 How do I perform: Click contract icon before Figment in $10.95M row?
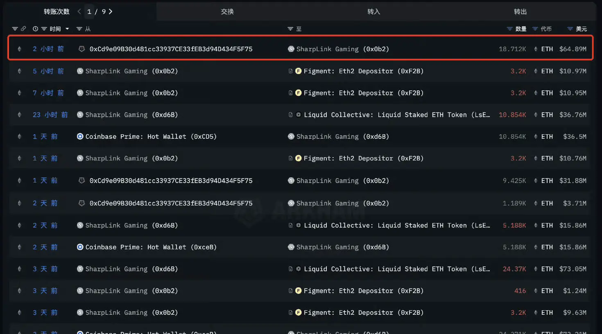290,93
